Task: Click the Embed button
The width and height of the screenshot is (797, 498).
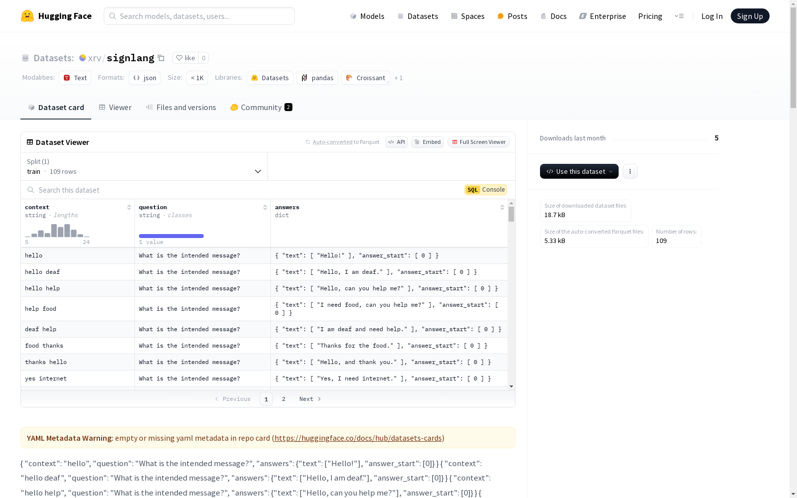Action: 427,142
